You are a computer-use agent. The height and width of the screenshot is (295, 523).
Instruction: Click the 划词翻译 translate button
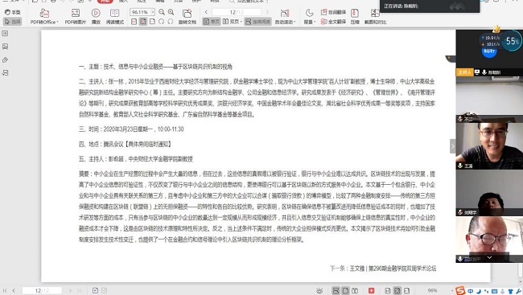(x=333, y=12)
